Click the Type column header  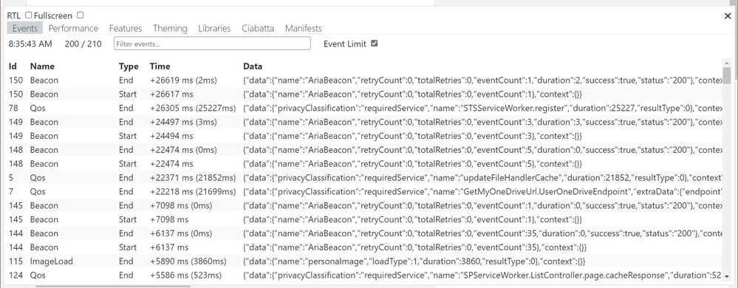129,66
